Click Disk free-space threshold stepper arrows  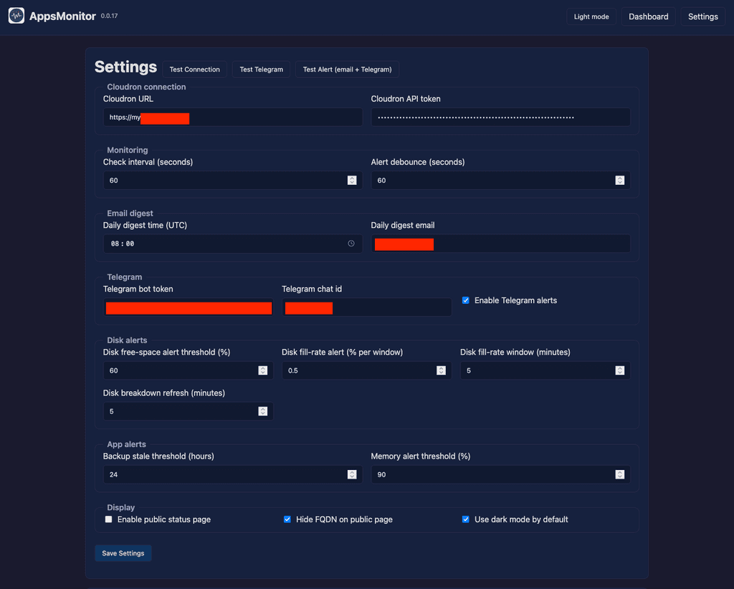[x=262, y=370]
